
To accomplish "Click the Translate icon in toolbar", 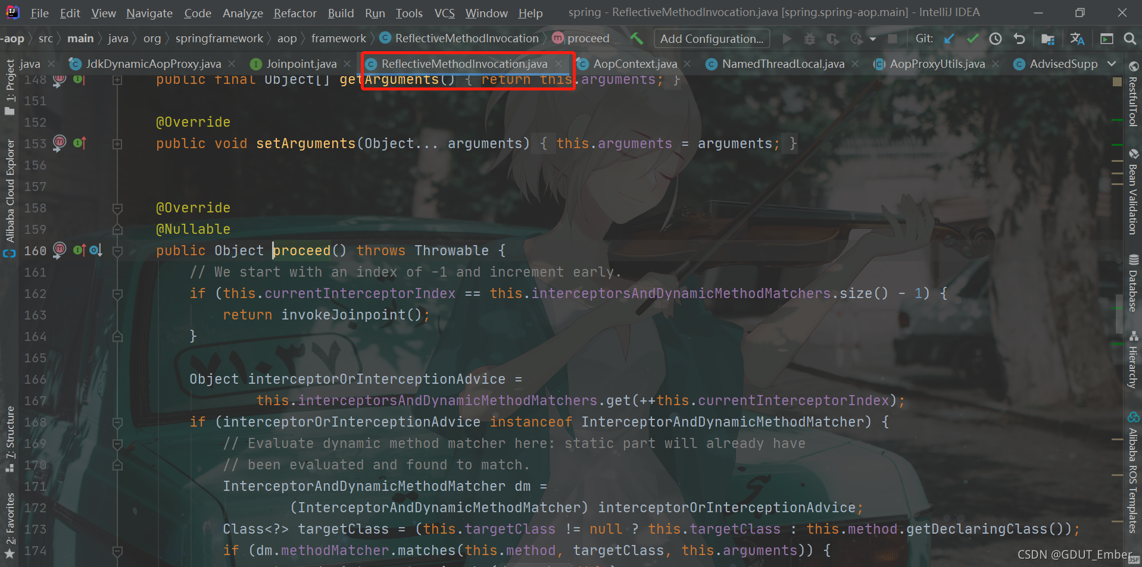I will tap(1077, 39).
